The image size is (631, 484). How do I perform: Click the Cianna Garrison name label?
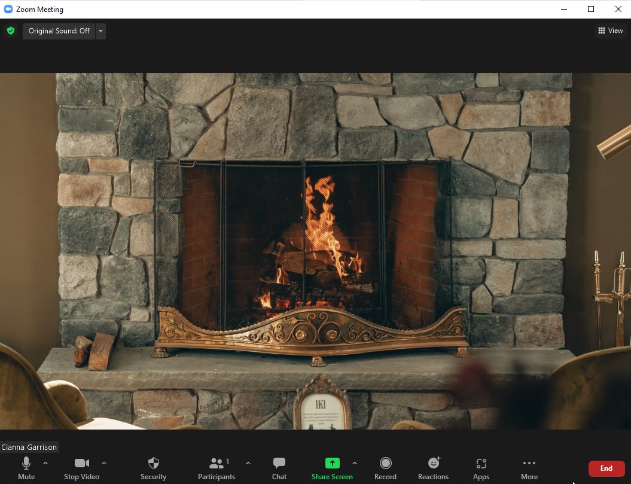pos(29,447)
